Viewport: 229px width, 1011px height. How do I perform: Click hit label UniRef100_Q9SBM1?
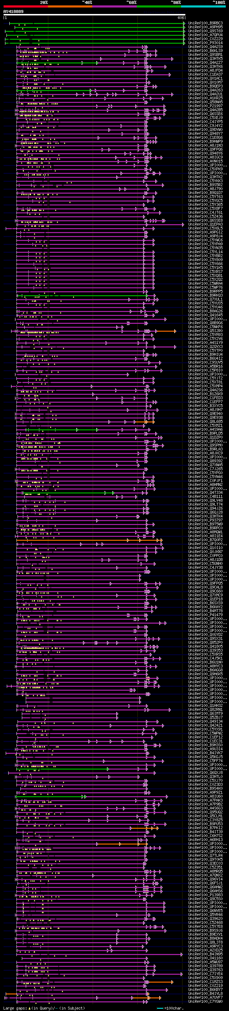click(205, 55)
